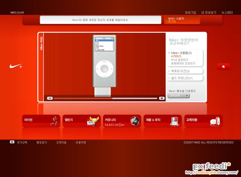Click 이용약관 in the footer

click(81, 142)
